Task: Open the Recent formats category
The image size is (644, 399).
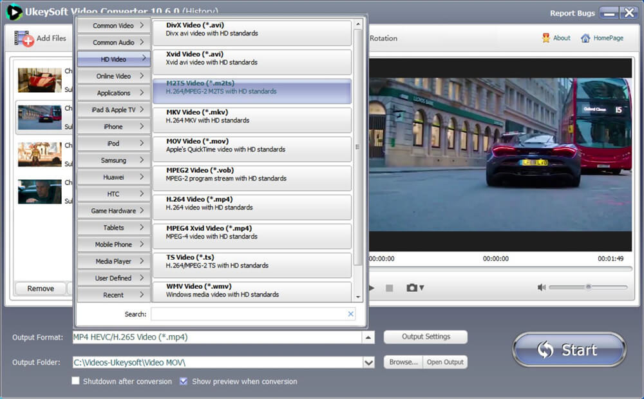Action: point(114,295)
